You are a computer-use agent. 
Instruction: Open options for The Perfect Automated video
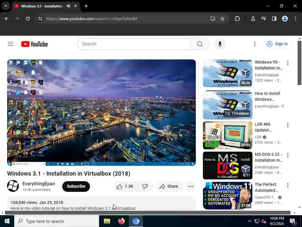coord(288,185)
